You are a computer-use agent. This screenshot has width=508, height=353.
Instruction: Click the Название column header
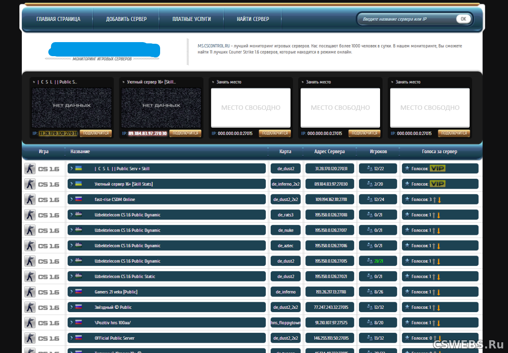point(80,152)
